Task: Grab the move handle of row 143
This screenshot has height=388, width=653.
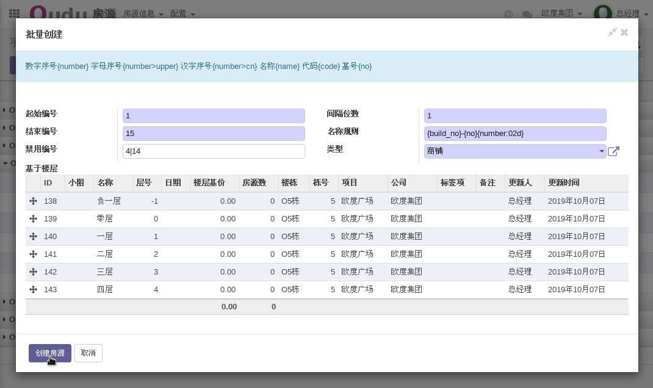Action: (x=34, y=289)
